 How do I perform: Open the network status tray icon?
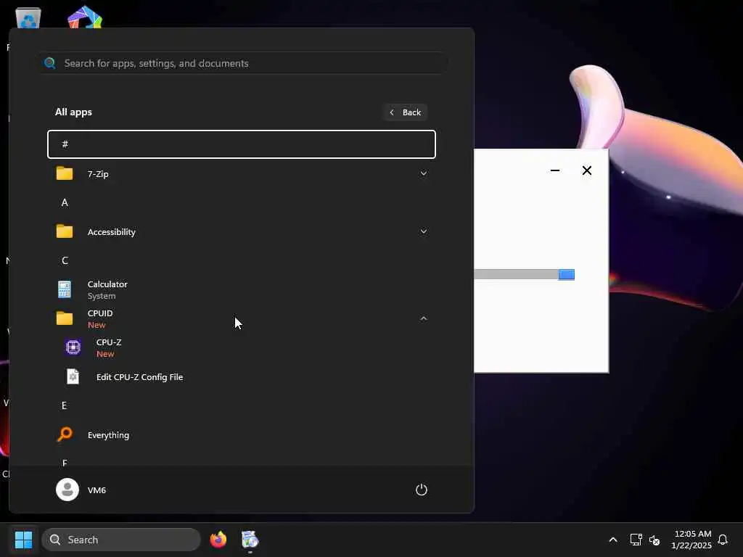(636, 540)
